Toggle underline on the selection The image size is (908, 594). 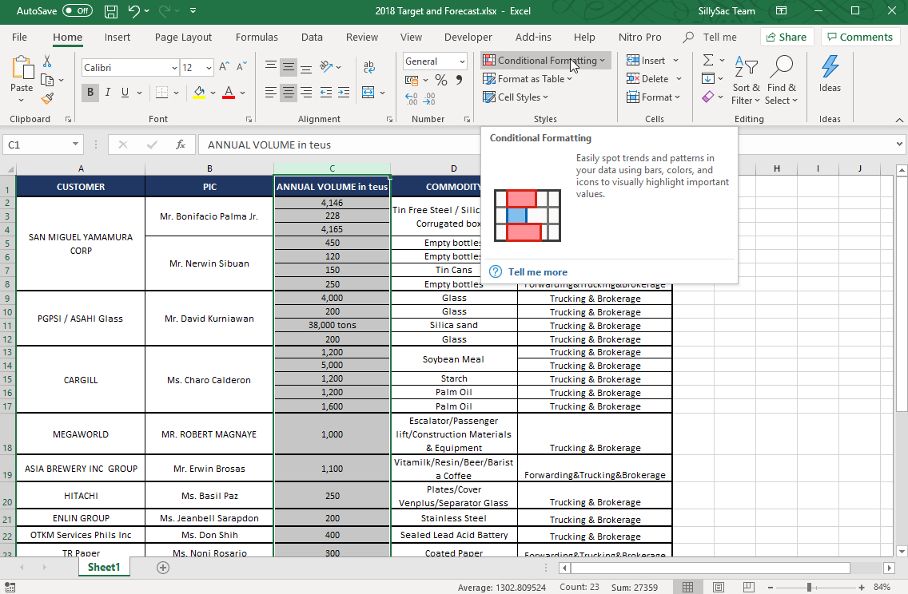pyautogui.click(x=124, y=93)
